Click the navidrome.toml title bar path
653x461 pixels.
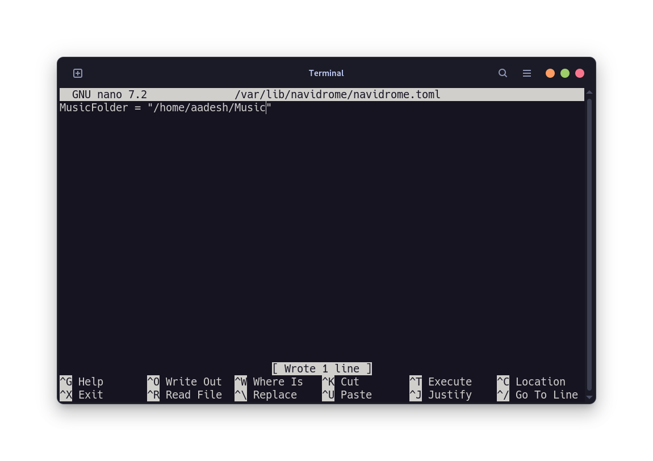click(337, 94)
